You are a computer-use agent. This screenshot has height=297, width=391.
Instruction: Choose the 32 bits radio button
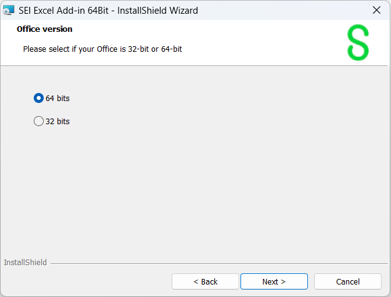point(39,121)
